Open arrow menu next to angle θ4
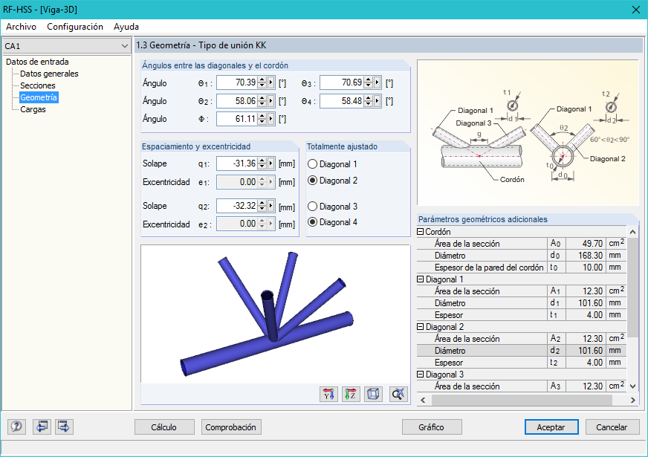Image resolution: width=648 pixels, height=457 pixels. [377, 101]
